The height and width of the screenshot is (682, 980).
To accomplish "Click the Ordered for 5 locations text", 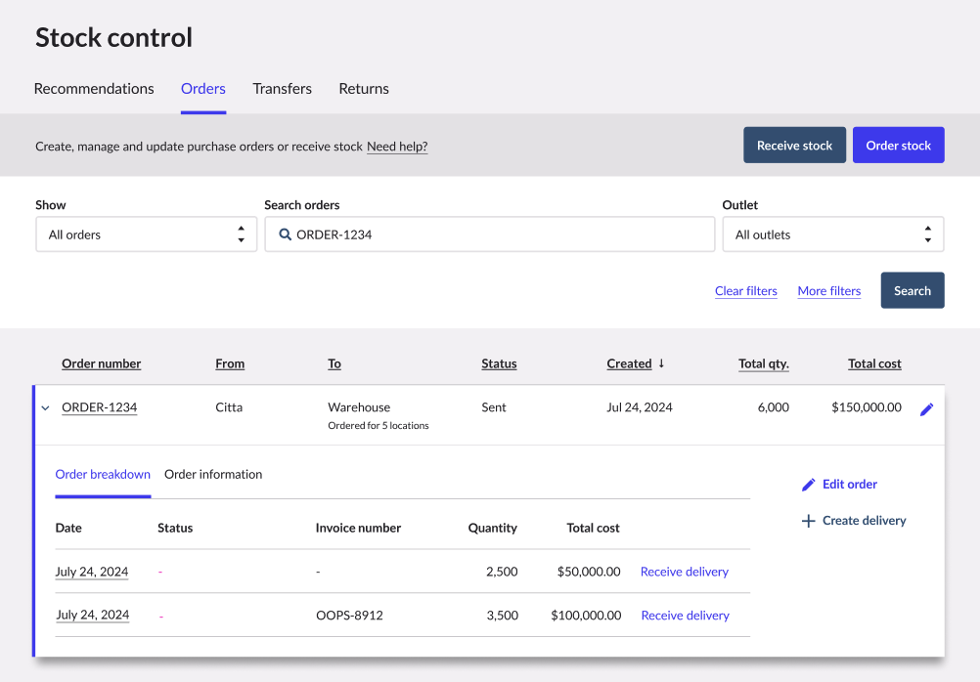I will click(379, 425).
